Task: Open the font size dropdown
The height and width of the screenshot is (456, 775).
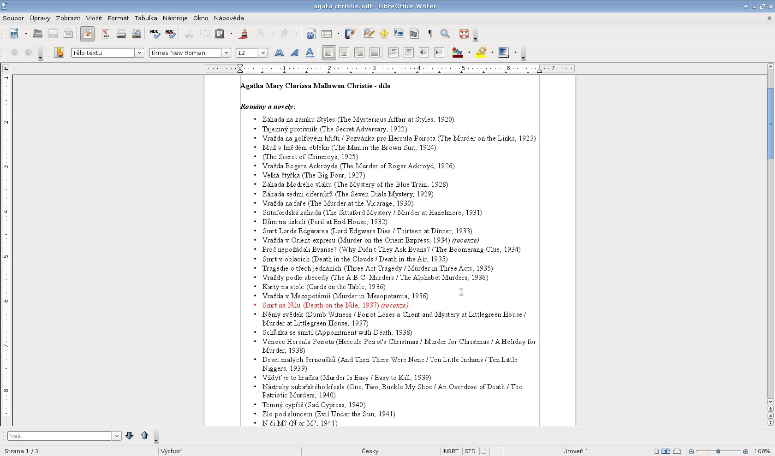Action: pyautogui.click(x=263, y=53)
